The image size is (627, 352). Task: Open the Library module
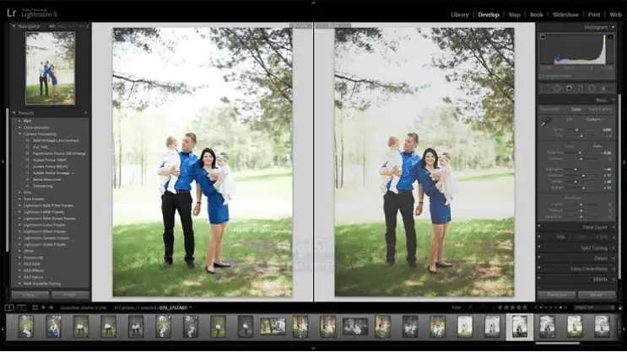click(459, 15)
